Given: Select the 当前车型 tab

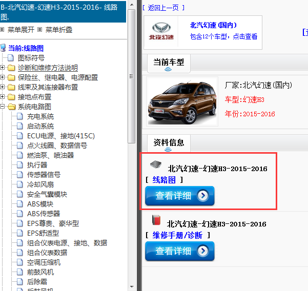Looking at the screenshot, I should point(169,63).
